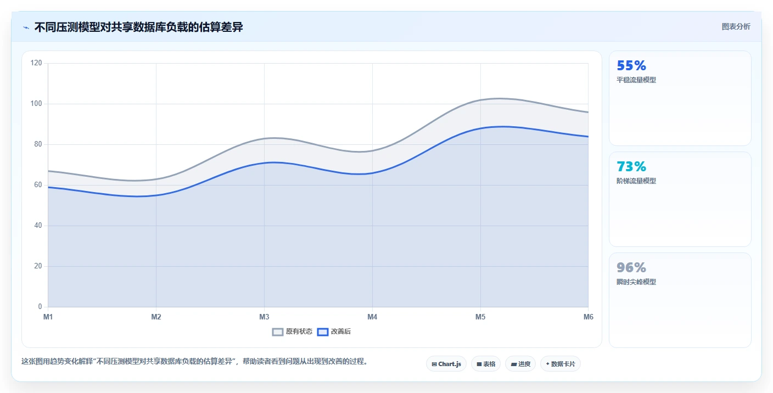773x393 pixels.
Task: Click the 表格 tag button
Action: [x=486, y=364]
